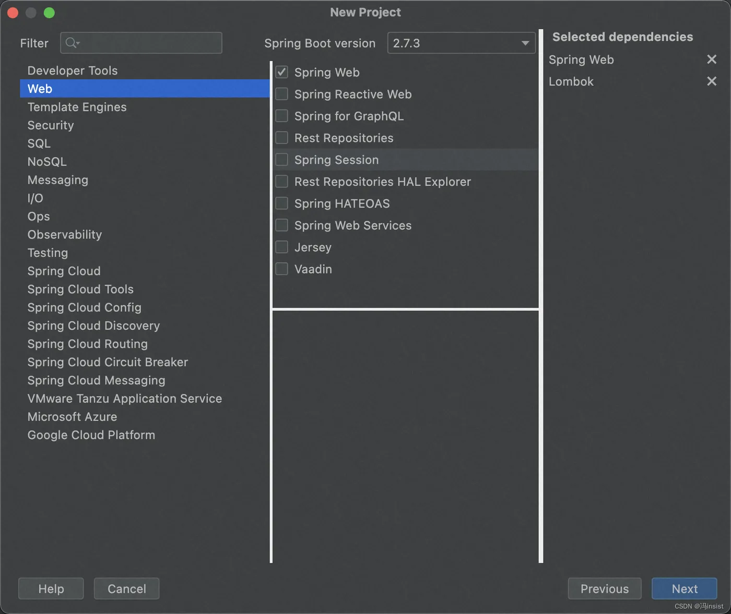The image size is (731, 614).
Task: Enable the Spring Reactive Web checkbox
Action: (281, 94)
